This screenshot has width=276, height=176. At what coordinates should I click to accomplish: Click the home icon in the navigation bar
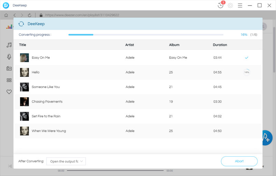(6, 15)
